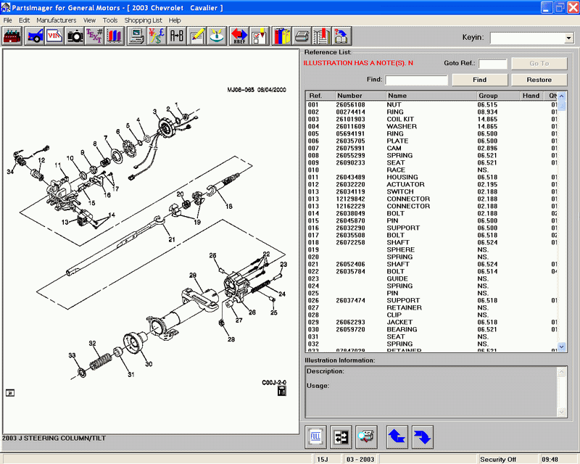Viewport: 580px width, 464px height.
Task: Click callout 30 in the diagram
Action: 149,364
